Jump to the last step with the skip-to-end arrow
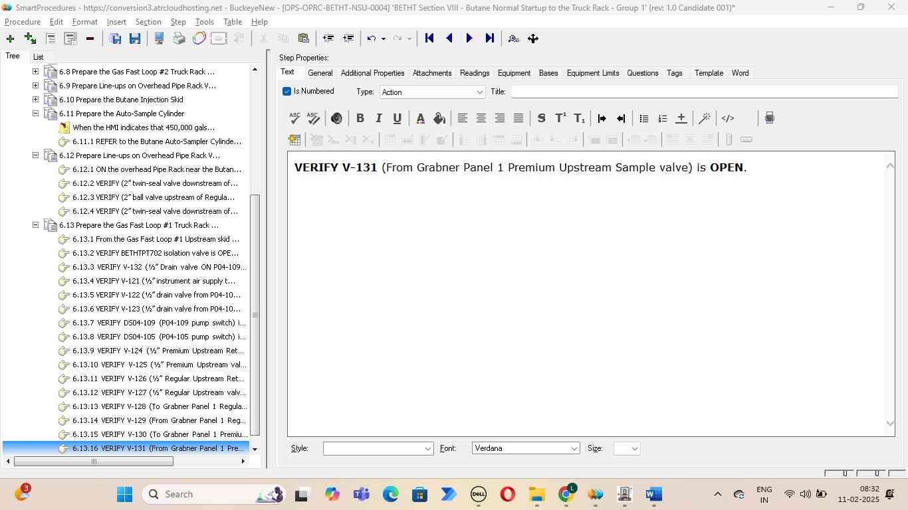The height and width of the screenshot is (510, 908). [x=490, y=39]
